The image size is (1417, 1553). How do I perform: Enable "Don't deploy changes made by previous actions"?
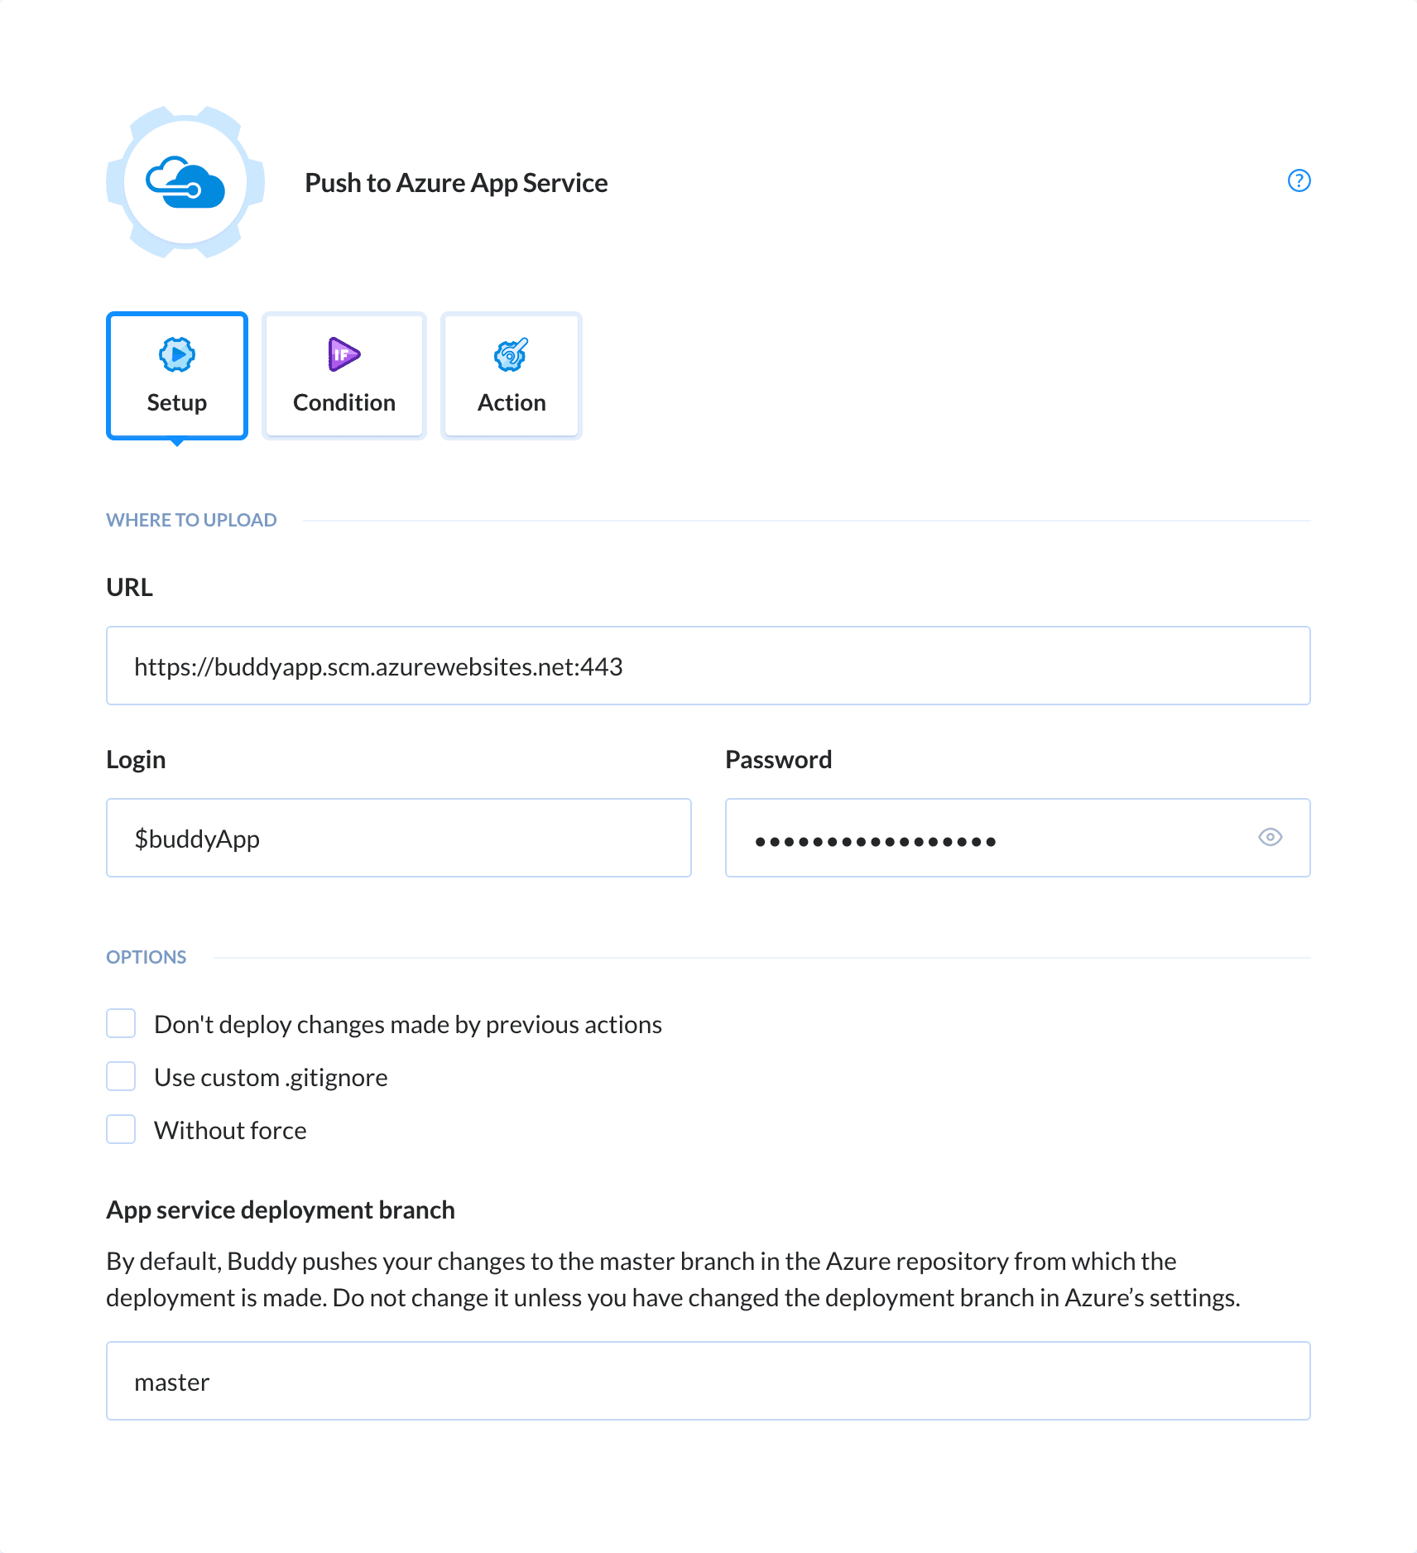coord(121,1023)
